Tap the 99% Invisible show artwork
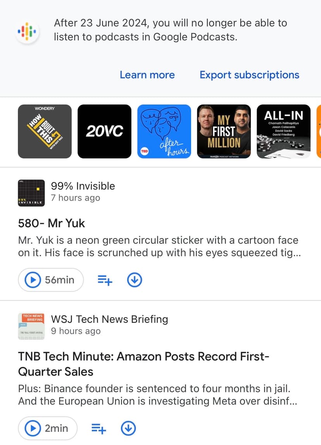The width and height of the screenshot is (321, 445). 31,193
